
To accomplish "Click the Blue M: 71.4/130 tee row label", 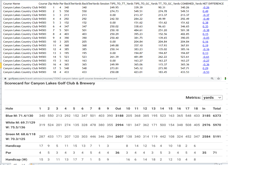I will pyautogui.click(x=19, y=116).
